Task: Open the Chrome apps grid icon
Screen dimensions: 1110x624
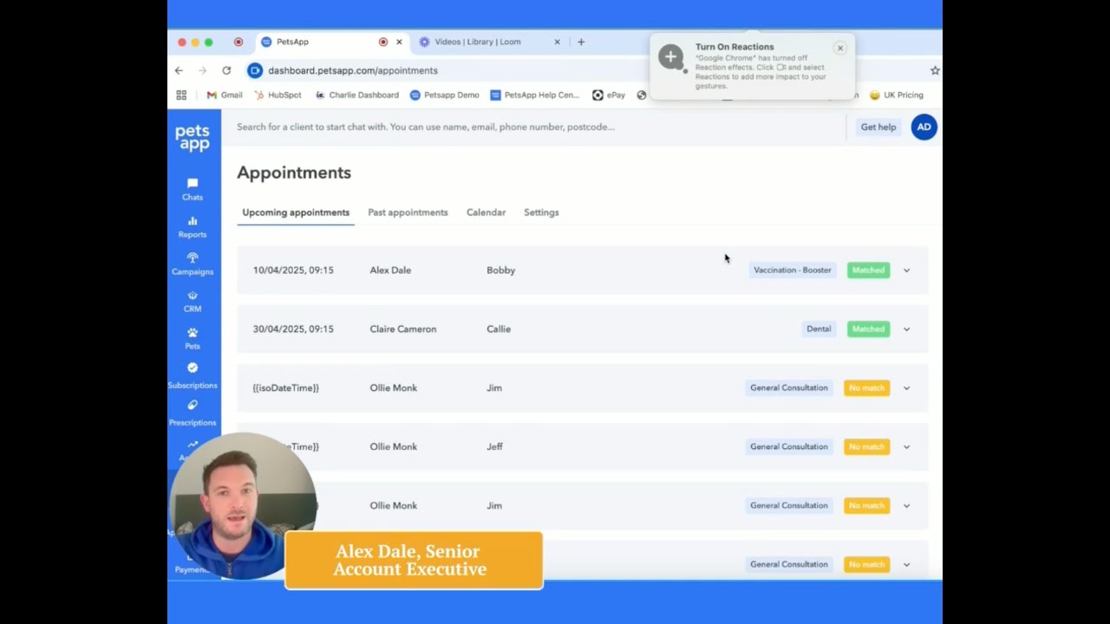Action: click(x=181, y=95)
